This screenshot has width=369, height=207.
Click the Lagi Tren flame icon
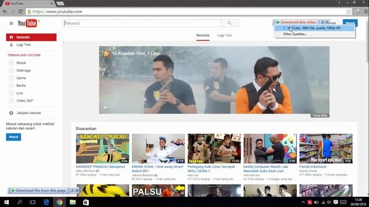[11, 45]
